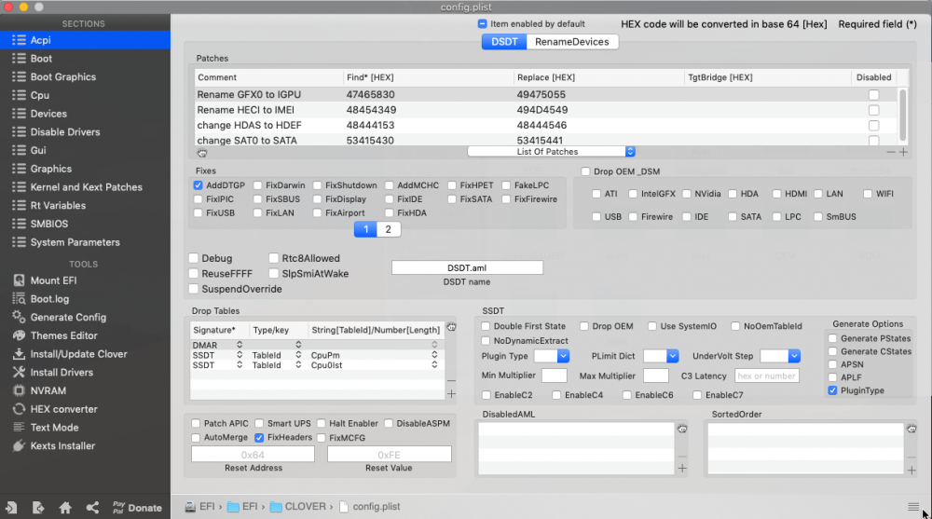The height and width of the screenshot is (519, 932).
Task: Open the bottom-right hamburger menu
Action: pos(913,507)
